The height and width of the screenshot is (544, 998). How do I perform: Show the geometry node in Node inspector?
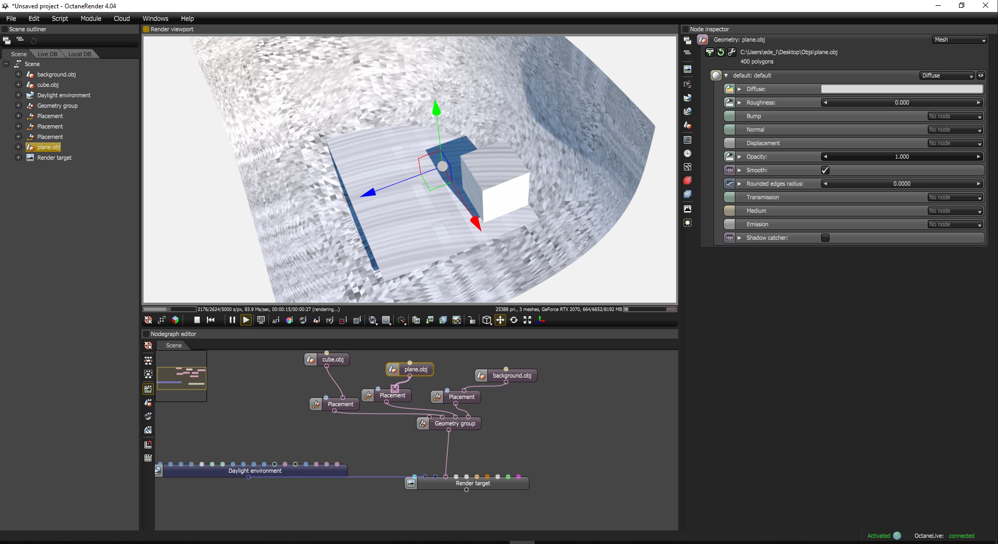click(688, 125)
